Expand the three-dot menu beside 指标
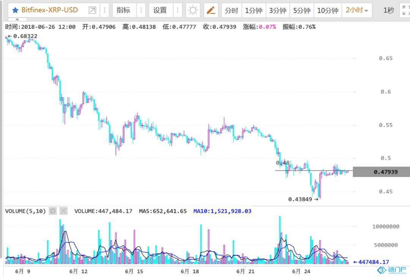Image resolution: width=410 pixels, height=277 pixels. point(141,10)
